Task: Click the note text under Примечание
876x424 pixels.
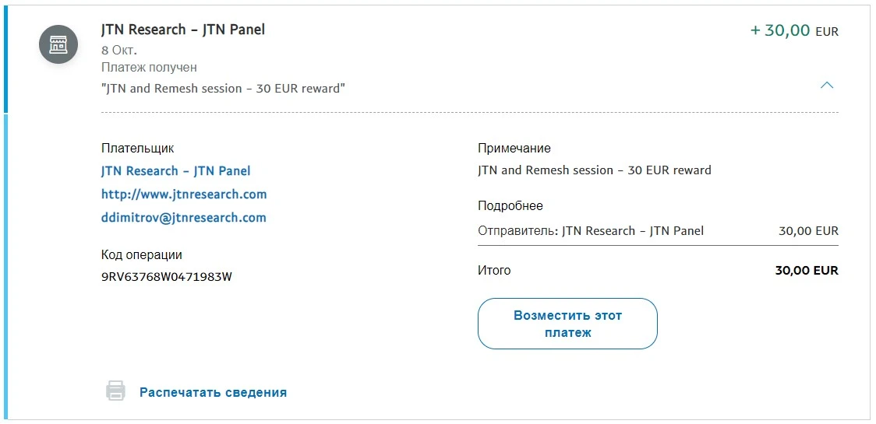Action: click(x=595, y=170)
